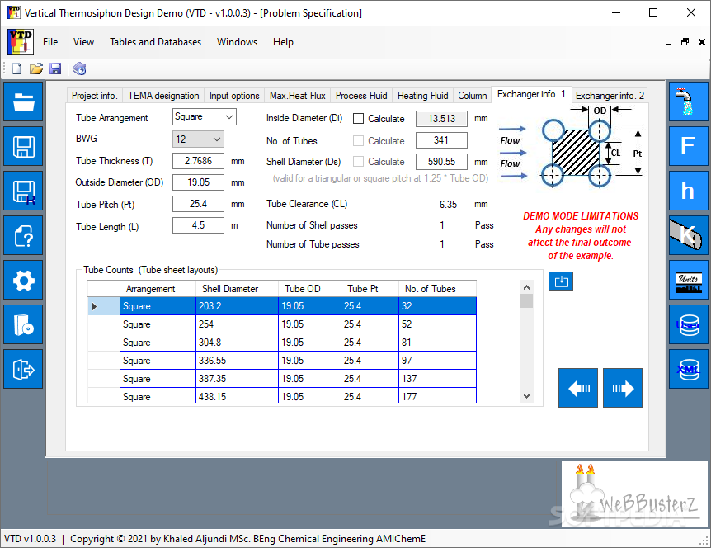Click the Shell Diameter column header
The image size is (711, 548).
pyautogui.click(x=237, y=289)
